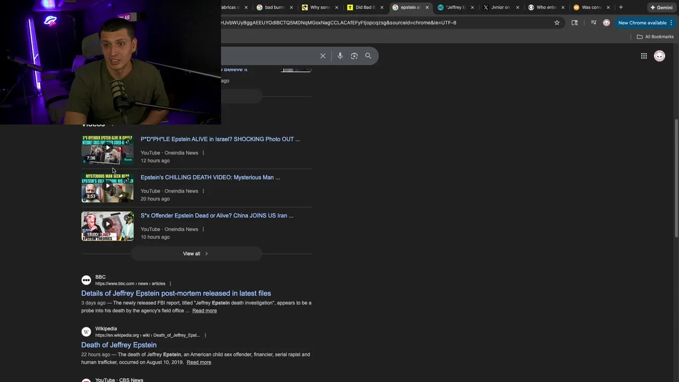Click 'YouTube · CBS News' source text

[x=119, y=380]
